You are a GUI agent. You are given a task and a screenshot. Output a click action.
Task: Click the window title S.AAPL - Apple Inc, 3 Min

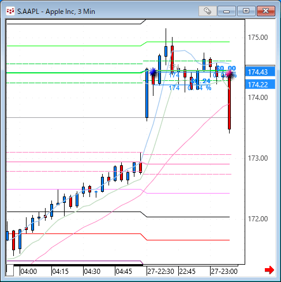click(x=56, y=12)
